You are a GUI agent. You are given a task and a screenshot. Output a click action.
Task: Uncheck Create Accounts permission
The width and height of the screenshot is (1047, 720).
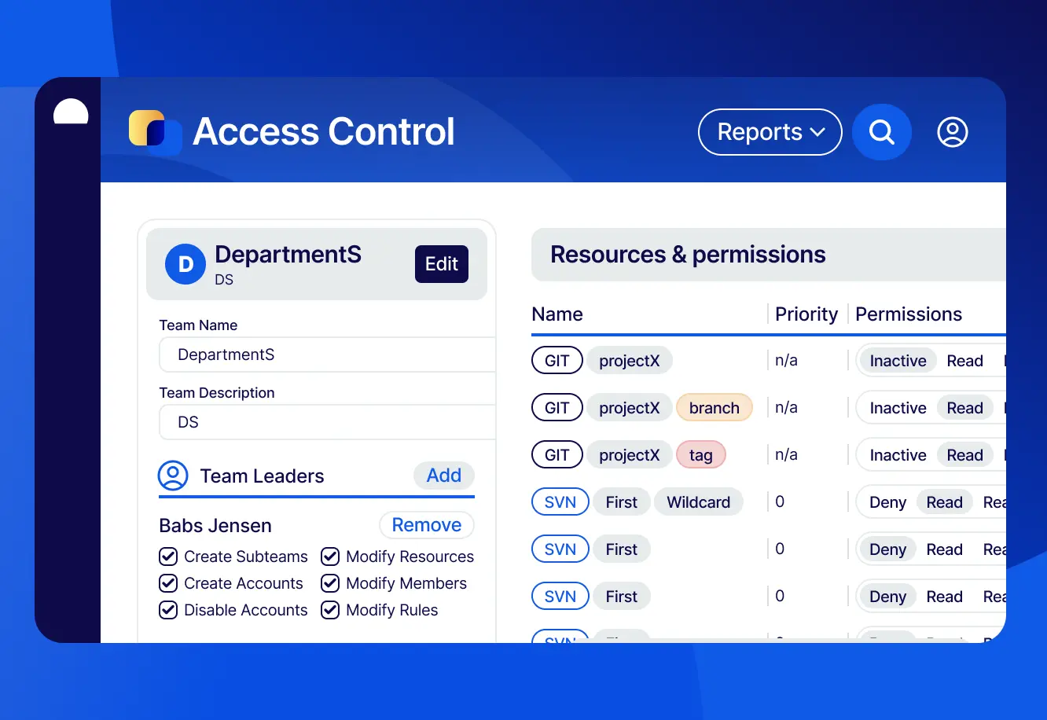(x=168, y=583)
